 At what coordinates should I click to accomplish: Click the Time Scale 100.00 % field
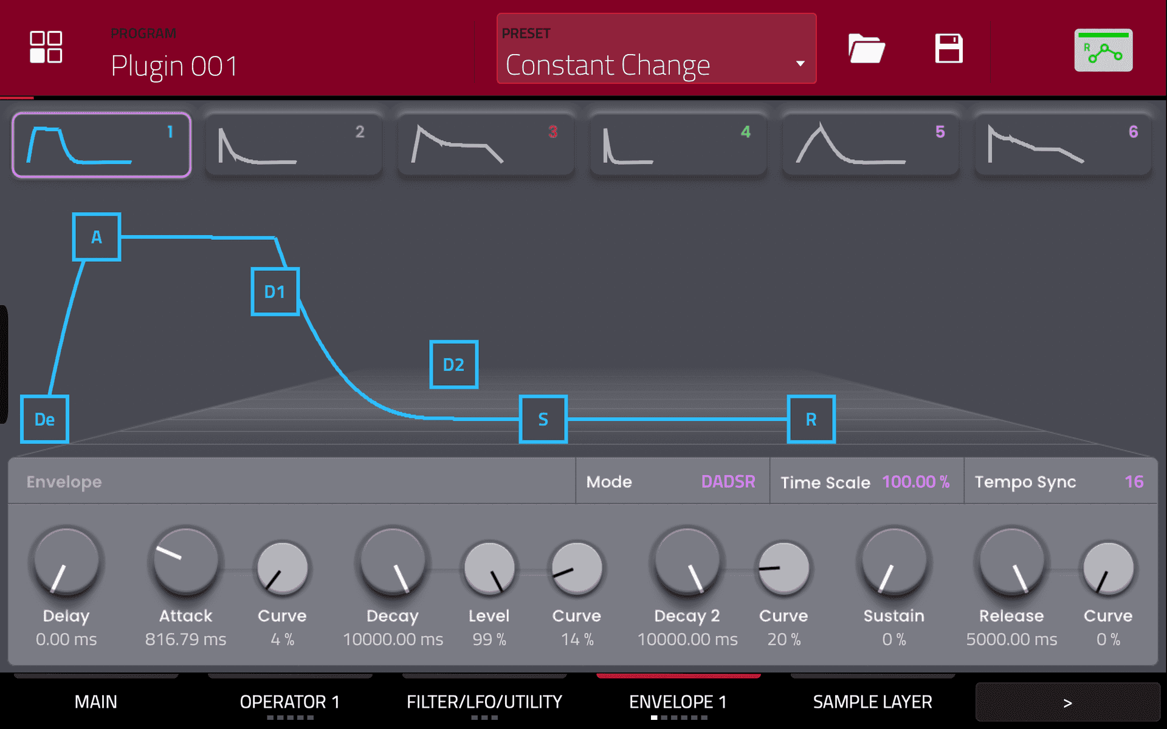(x=915, y=482)
